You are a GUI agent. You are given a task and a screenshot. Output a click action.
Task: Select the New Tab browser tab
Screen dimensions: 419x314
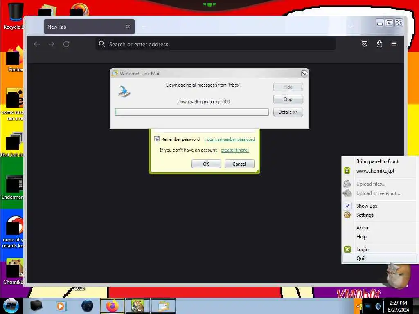(x=89, y=27)
